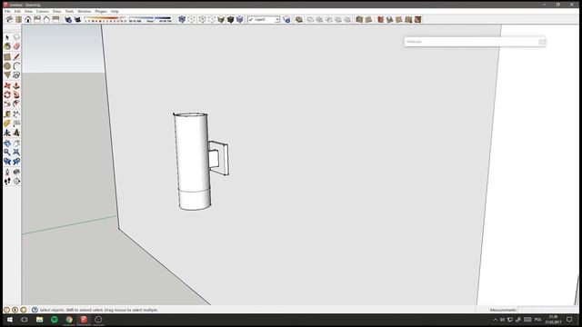Open the File menu
This screenshot has width=582, height=327.
coord(7,12)
